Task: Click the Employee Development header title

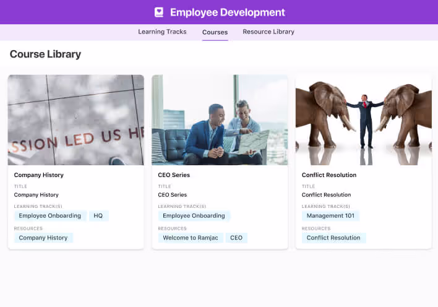Action: pos(227,12)
